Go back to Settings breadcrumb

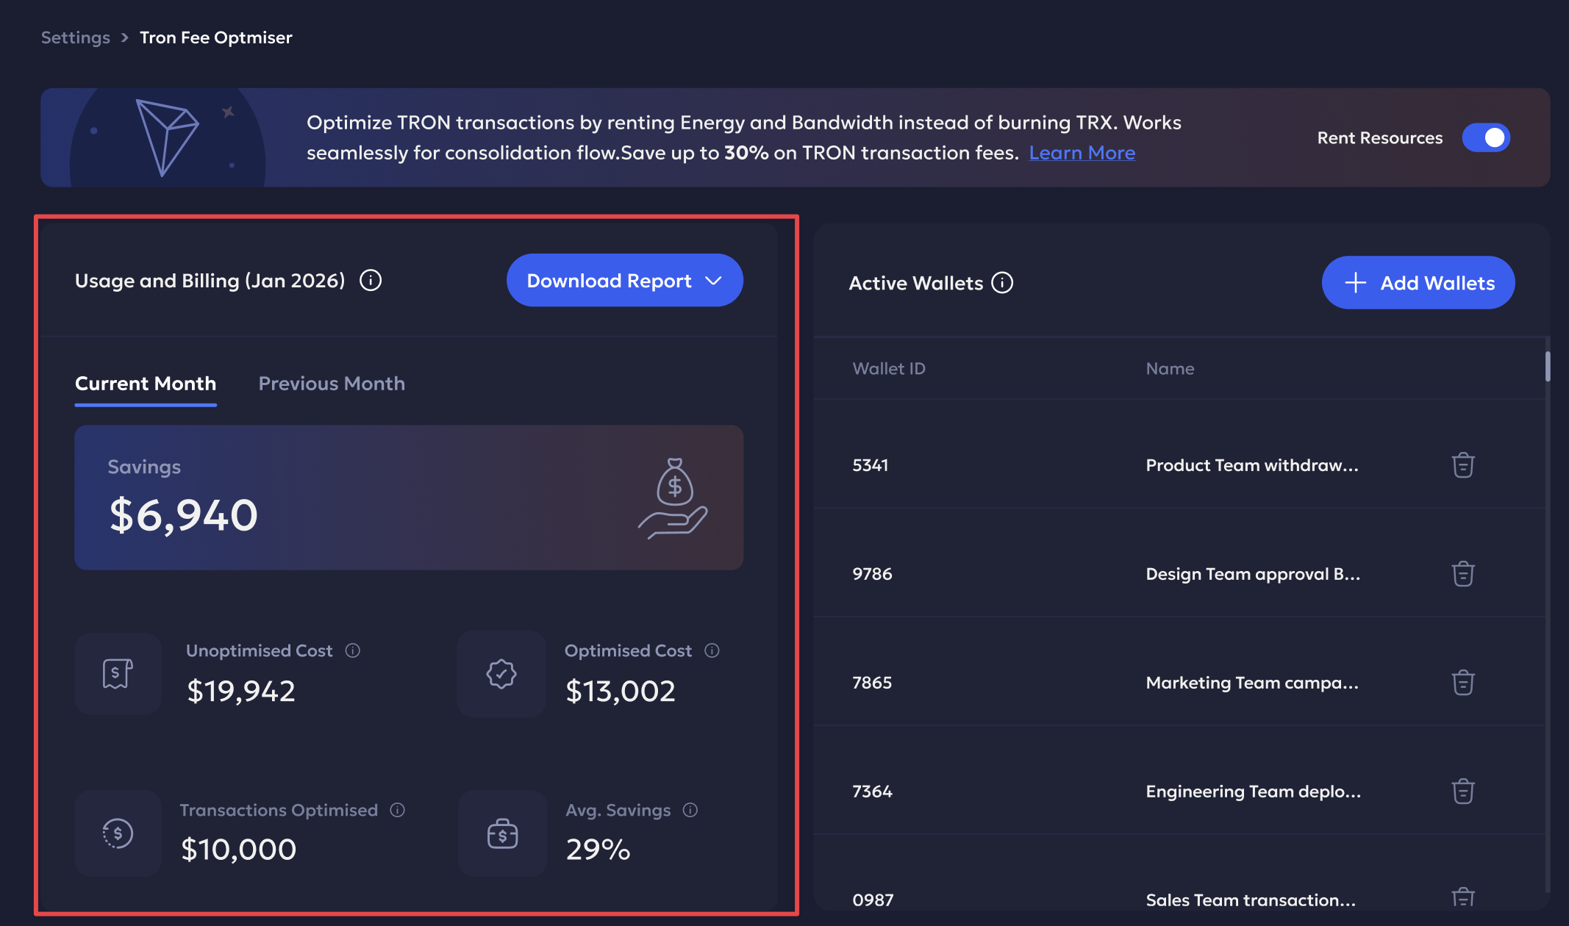(x=75, y=37)
